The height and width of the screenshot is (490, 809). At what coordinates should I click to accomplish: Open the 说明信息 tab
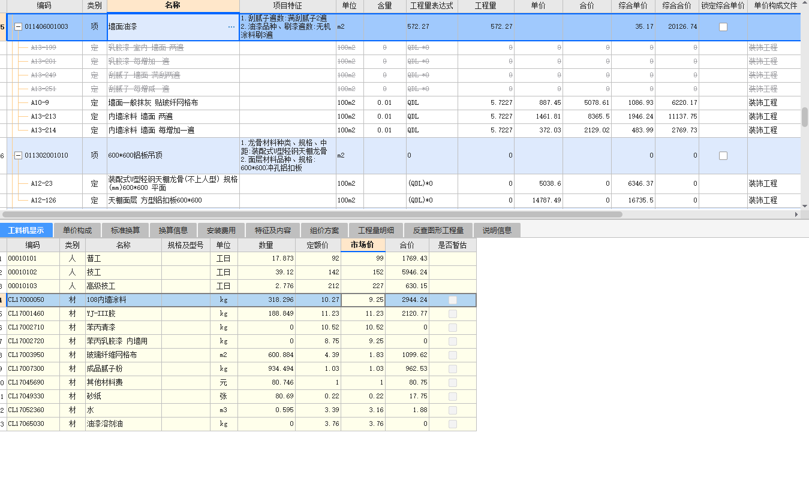(497, 230)
